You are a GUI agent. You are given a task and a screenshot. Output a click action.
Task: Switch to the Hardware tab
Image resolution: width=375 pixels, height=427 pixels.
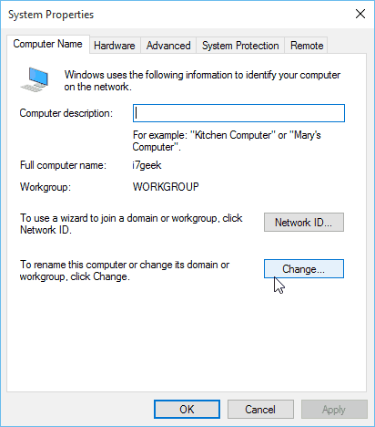pyautogui.click(x=115, y=46)
